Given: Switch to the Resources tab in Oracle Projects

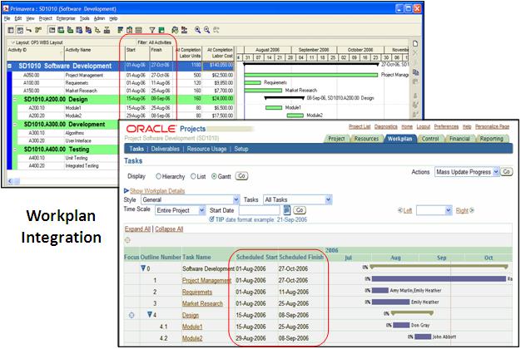Looking at the screenshot, I should tap(366, 139).
